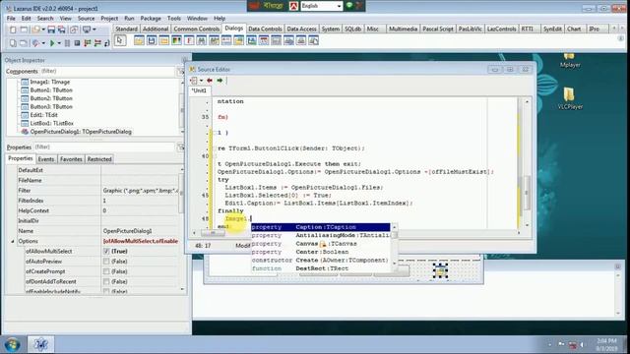Select OpenPictureDialog1 in component tree

(81, 132)
